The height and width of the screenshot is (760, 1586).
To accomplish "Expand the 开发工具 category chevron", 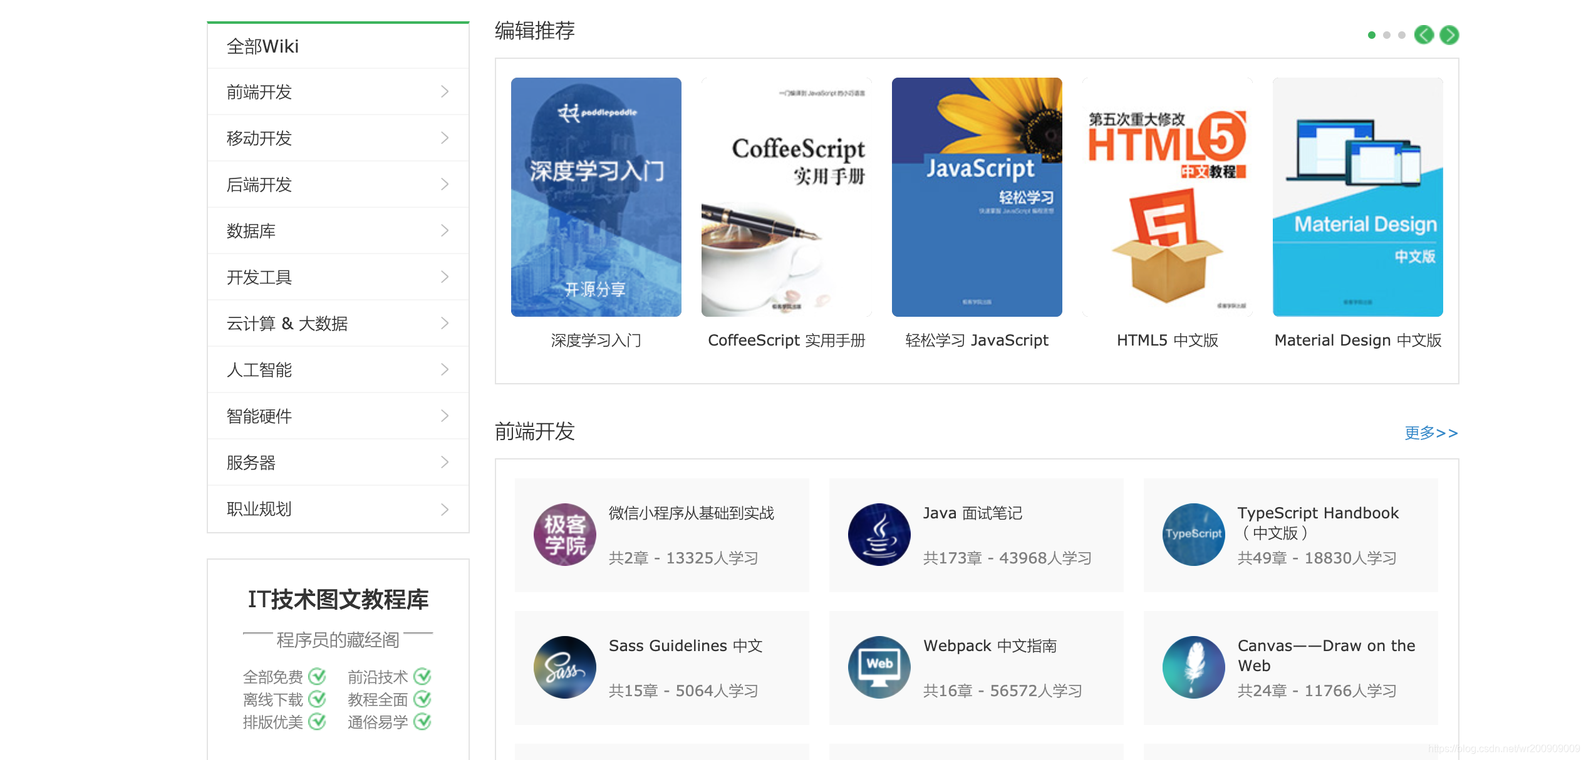I will click(445, 277).
